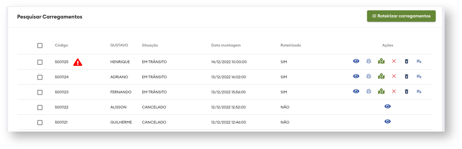Cancel carregamento 5001125 with red X
The width and height of the screenshot is (462, 149).
point(394,61)
